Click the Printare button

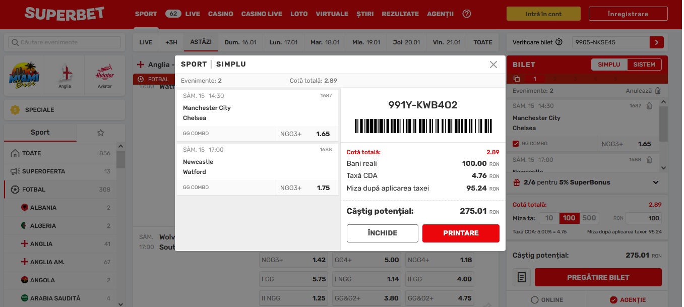(461, 233)
